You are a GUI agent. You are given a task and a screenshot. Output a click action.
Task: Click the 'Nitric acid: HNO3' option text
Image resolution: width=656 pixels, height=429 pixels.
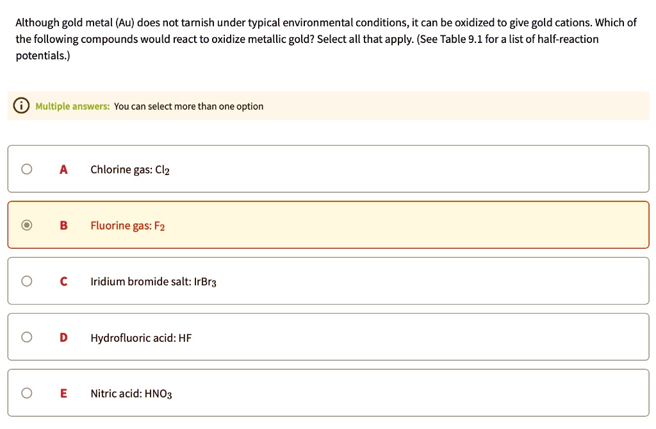(x=131, y=394)
